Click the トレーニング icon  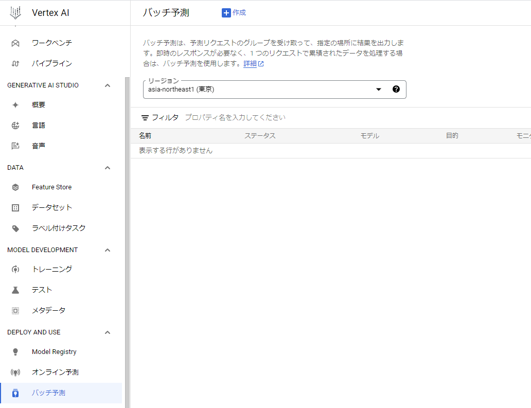click(x=15, y=270)
